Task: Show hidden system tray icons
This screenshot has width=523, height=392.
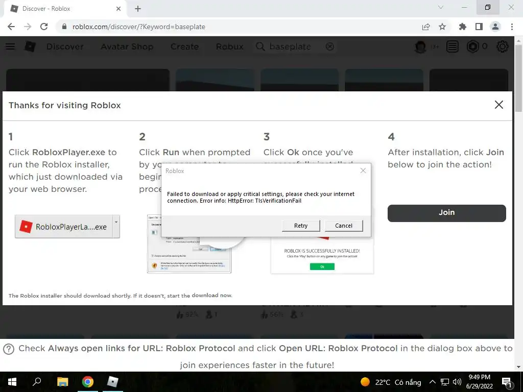Action: tap(432, 382)
